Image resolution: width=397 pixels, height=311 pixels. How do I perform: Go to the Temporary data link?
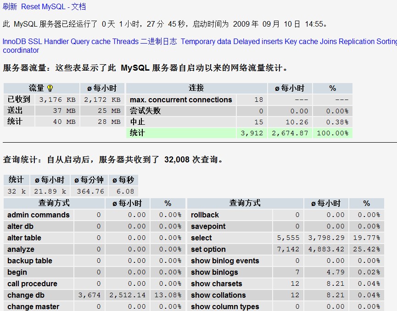click(206, 41)
